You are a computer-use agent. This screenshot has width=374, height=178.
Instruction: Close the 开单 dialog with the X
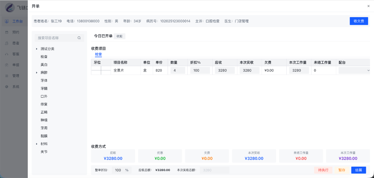tap(369, 6)
